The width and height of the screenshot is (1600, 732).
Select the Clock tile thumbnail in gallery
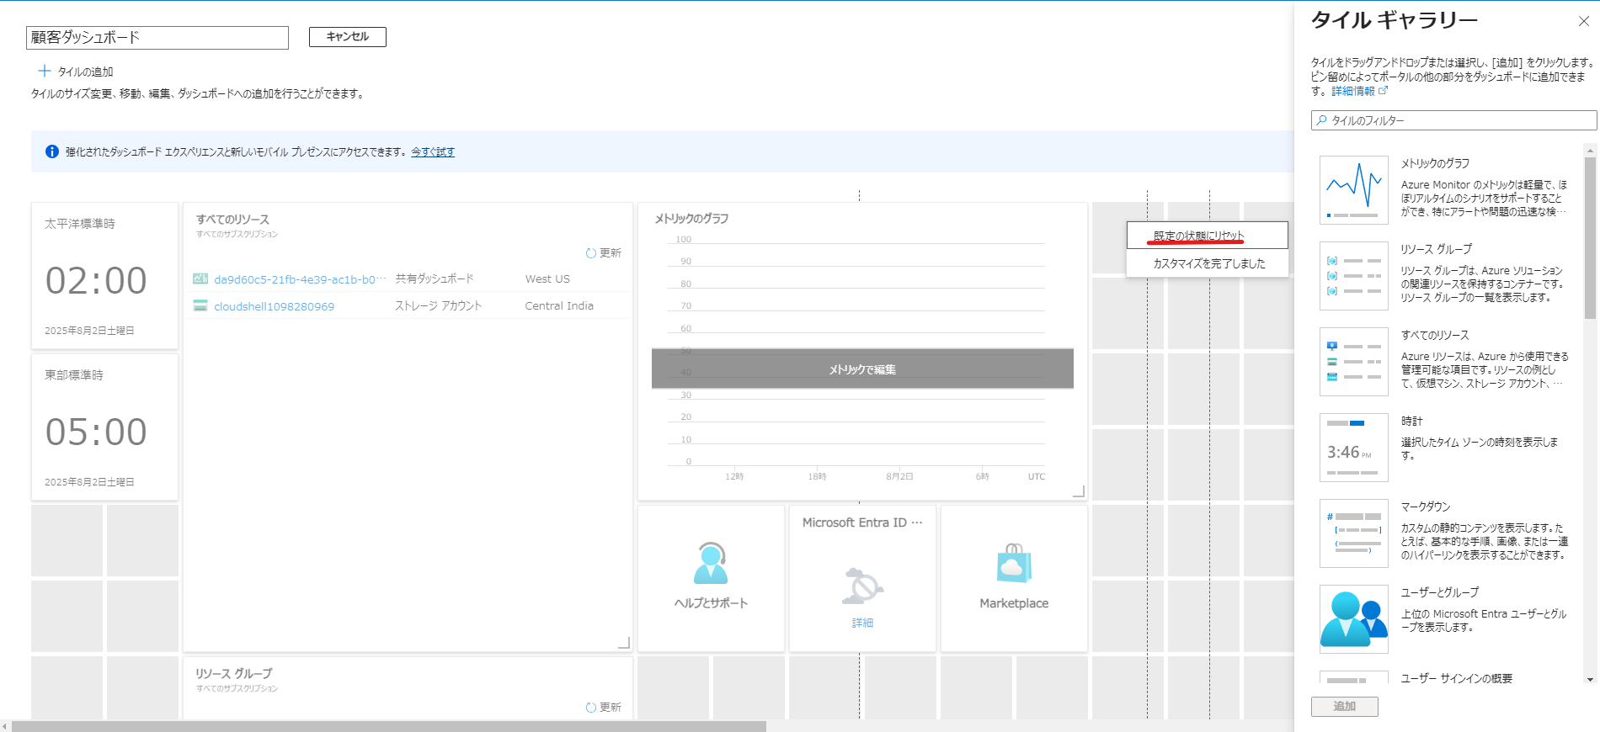pyautogui.click(x=1354, y=448)
